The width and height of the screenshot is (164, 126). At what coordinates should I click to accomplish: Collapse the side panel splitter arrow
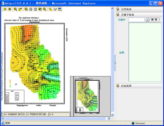coord(115,63)
